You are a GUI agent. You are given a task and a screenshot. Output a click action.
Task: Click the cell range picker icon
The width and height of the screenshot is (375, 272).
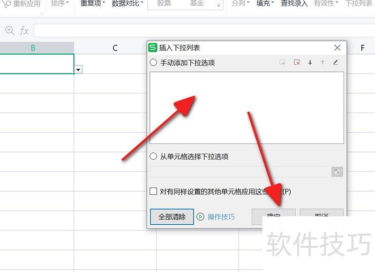[x=337, y=172]
